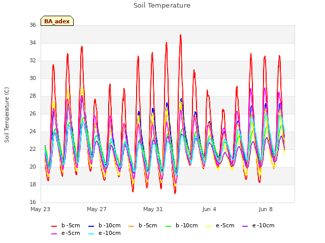
Task: Click the 34 y-axis tick label
Action: click(32, 43)
